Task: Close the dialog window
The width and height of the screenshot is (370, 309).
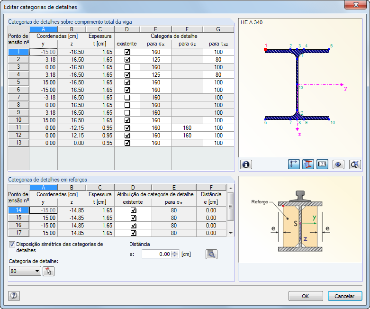Action: pyautogui.click(x=356, y=5)
